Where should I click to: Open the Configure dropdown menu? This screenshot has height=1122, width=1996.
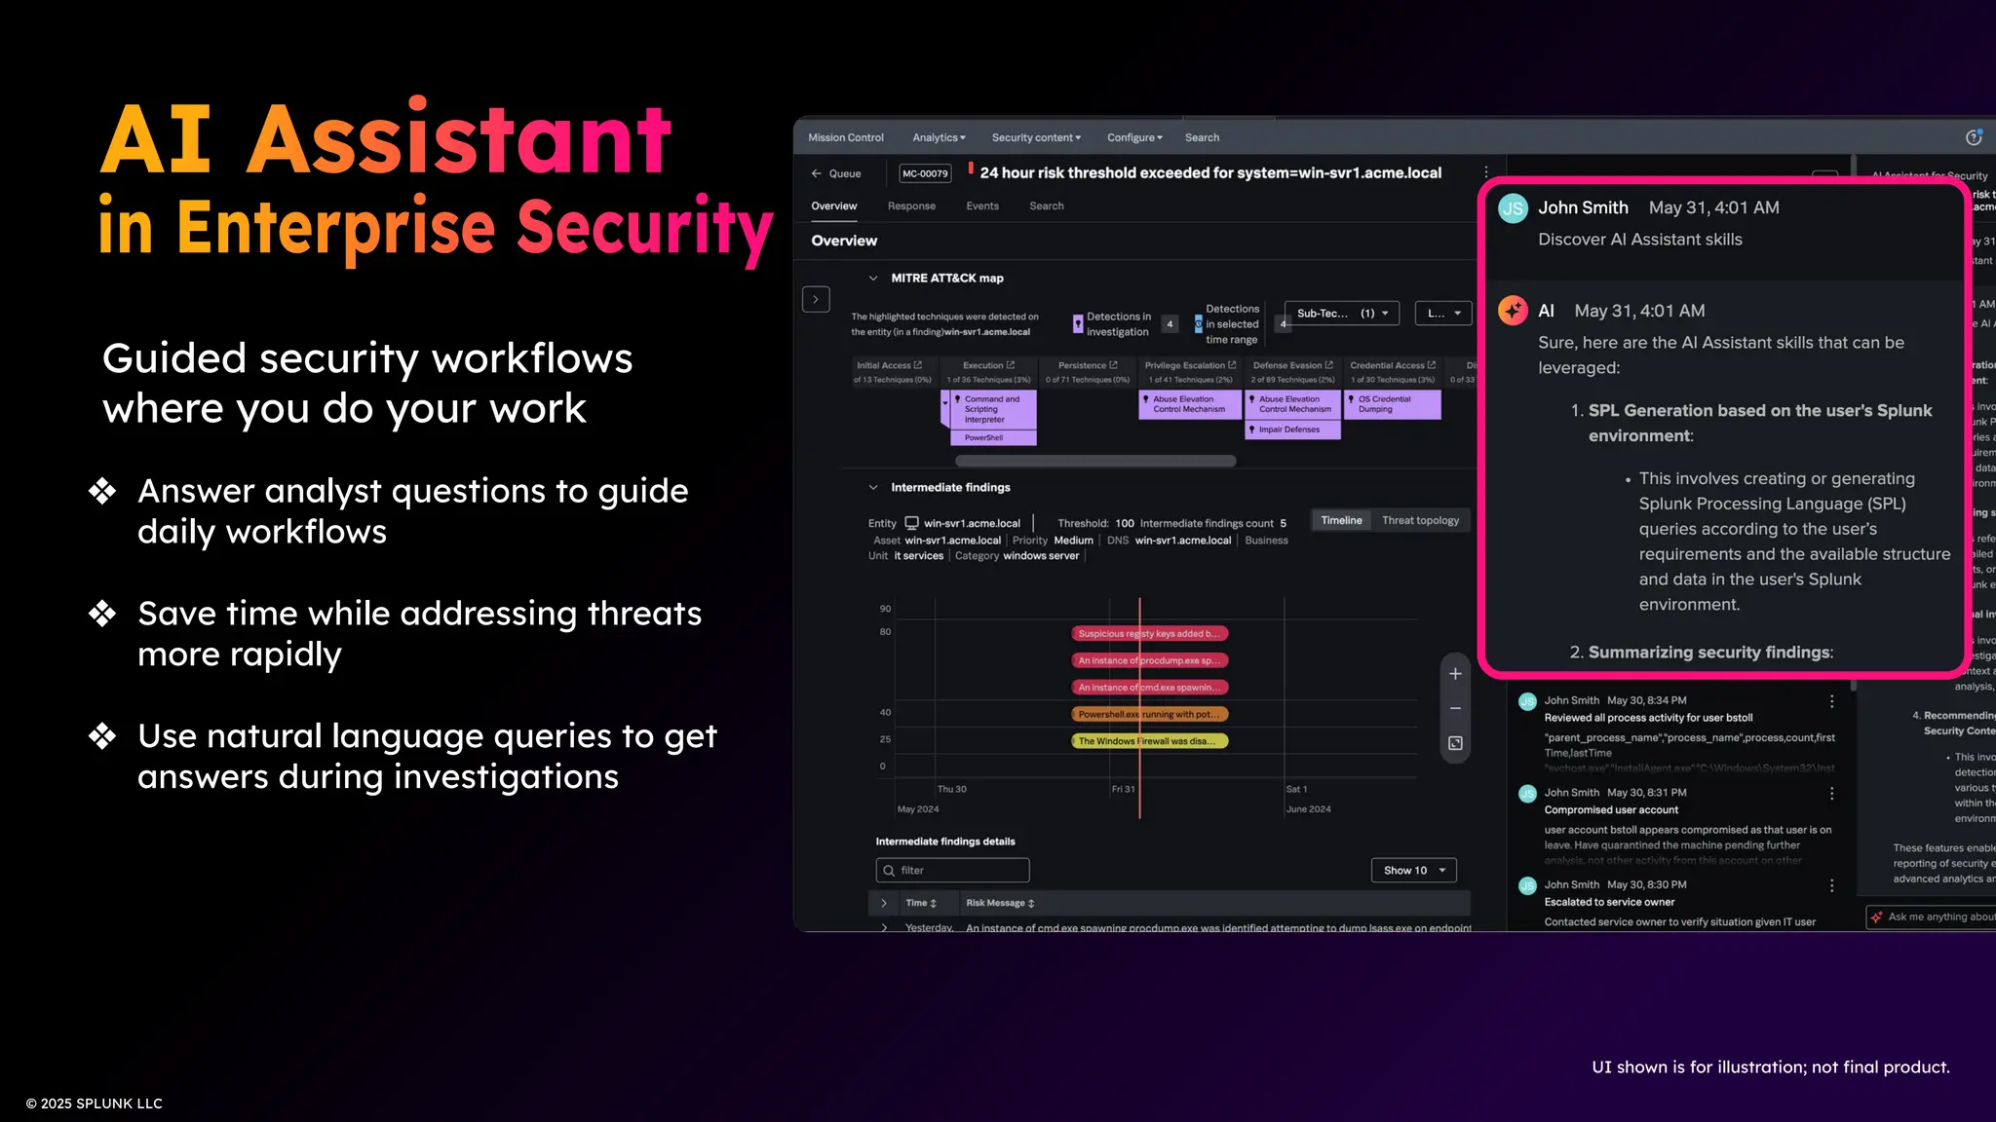pyautogui.click(x=1134, y=137)
